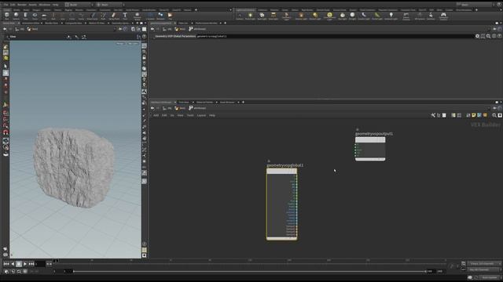The height and width of the screenshot is (282, 503).
Task: Select the Tube shelf tool
Action: click(25, 16)
